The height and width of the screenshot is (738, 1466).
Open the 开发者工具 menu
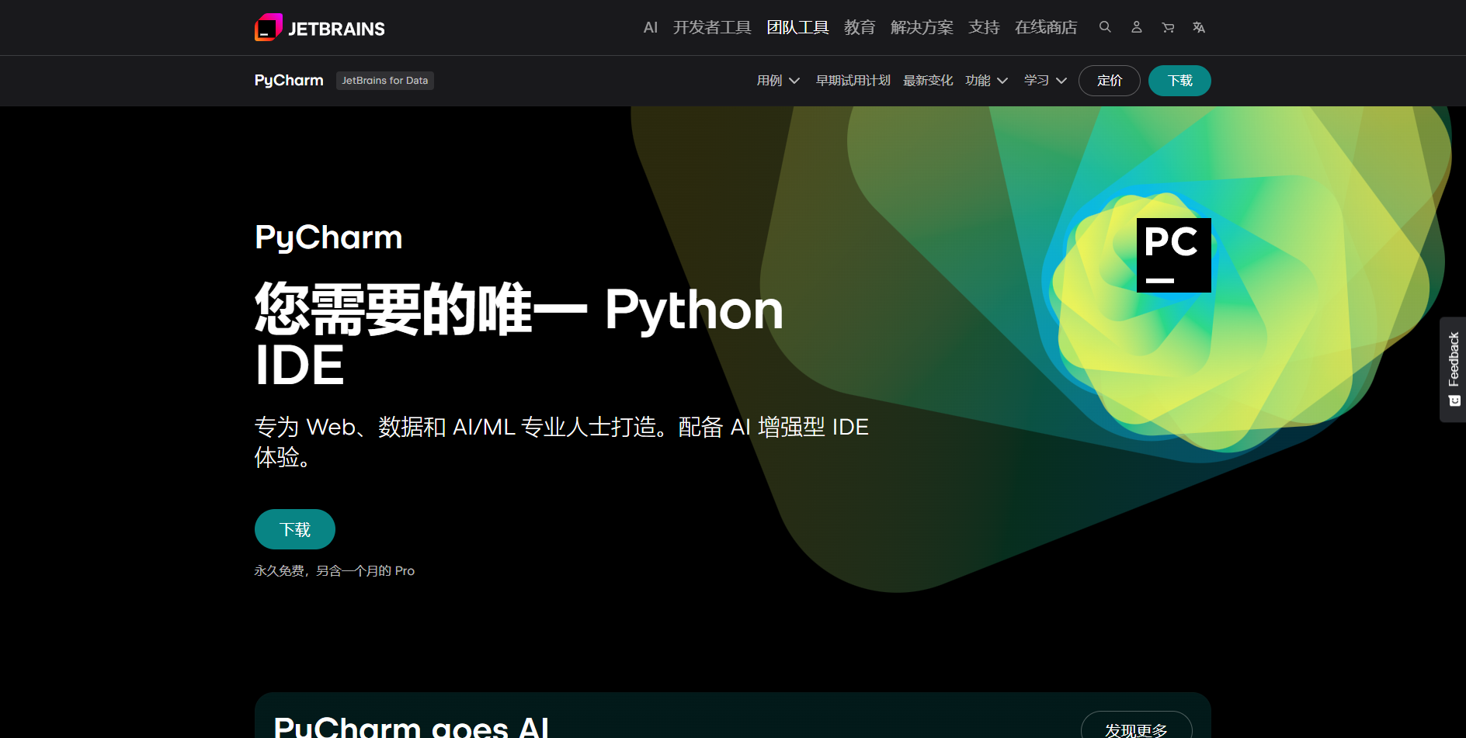712,27
